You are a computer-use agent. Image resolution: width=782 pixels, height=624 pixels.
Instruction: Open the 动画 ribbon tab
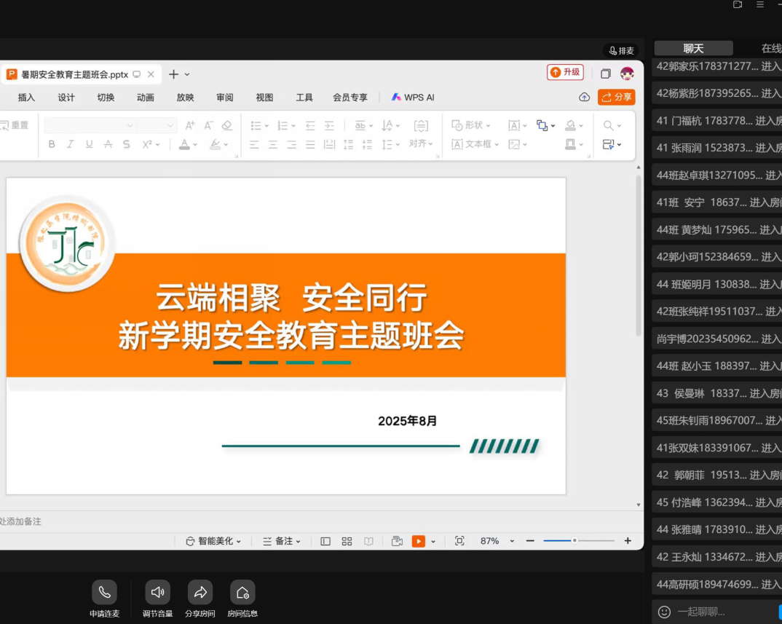146,97
